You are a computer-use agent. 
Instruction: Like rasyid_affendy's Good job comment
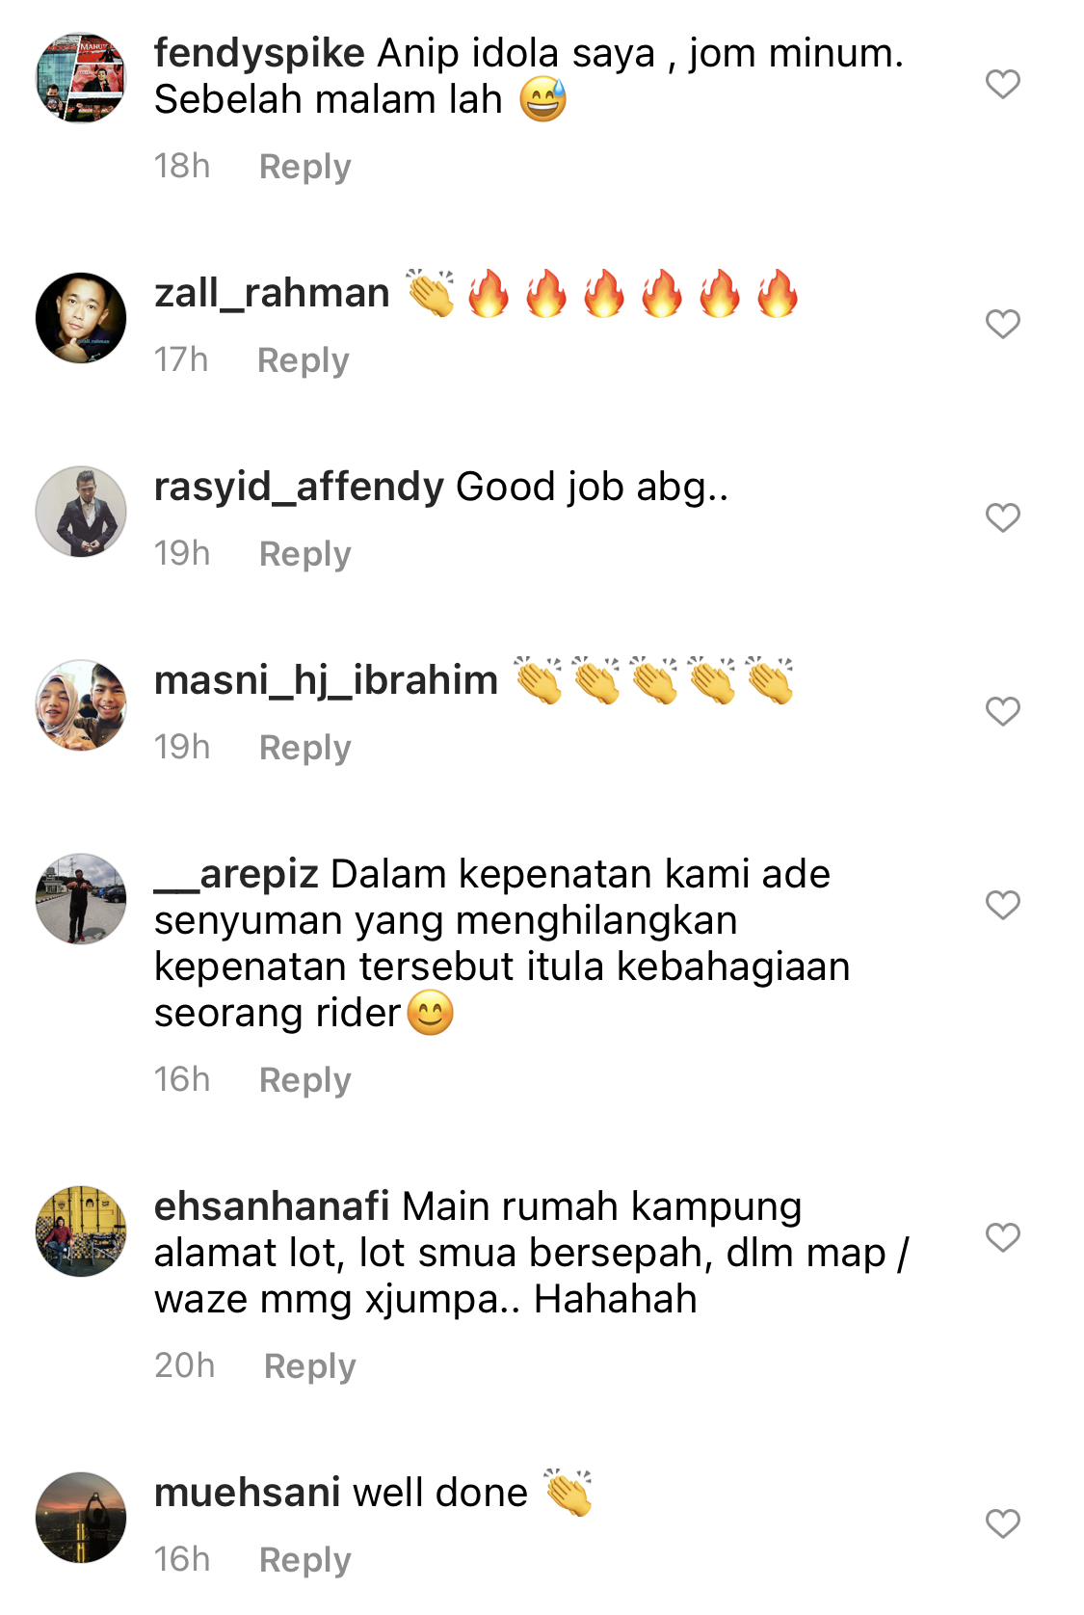1002,517
